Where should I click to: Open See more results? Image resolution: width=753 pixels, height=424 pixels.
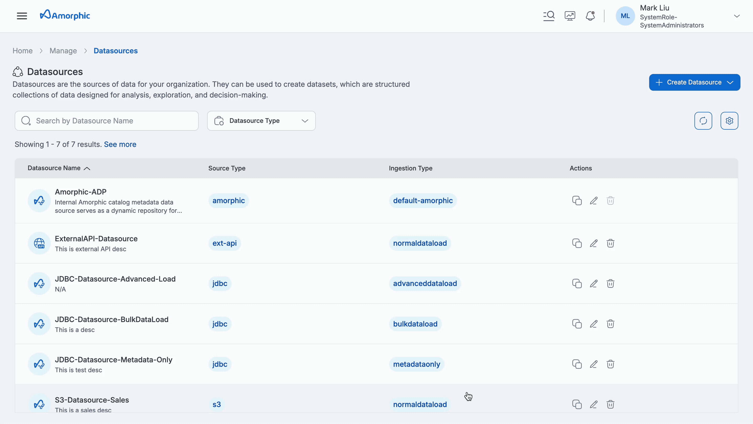pyautogui.click(x=120, y=144)
